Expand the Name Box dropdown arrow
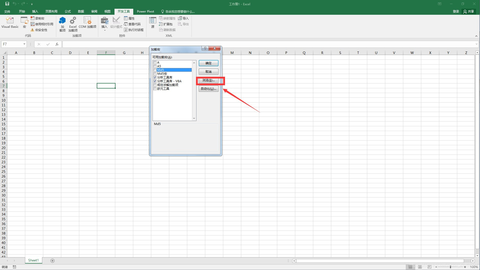 click(24, 44)
